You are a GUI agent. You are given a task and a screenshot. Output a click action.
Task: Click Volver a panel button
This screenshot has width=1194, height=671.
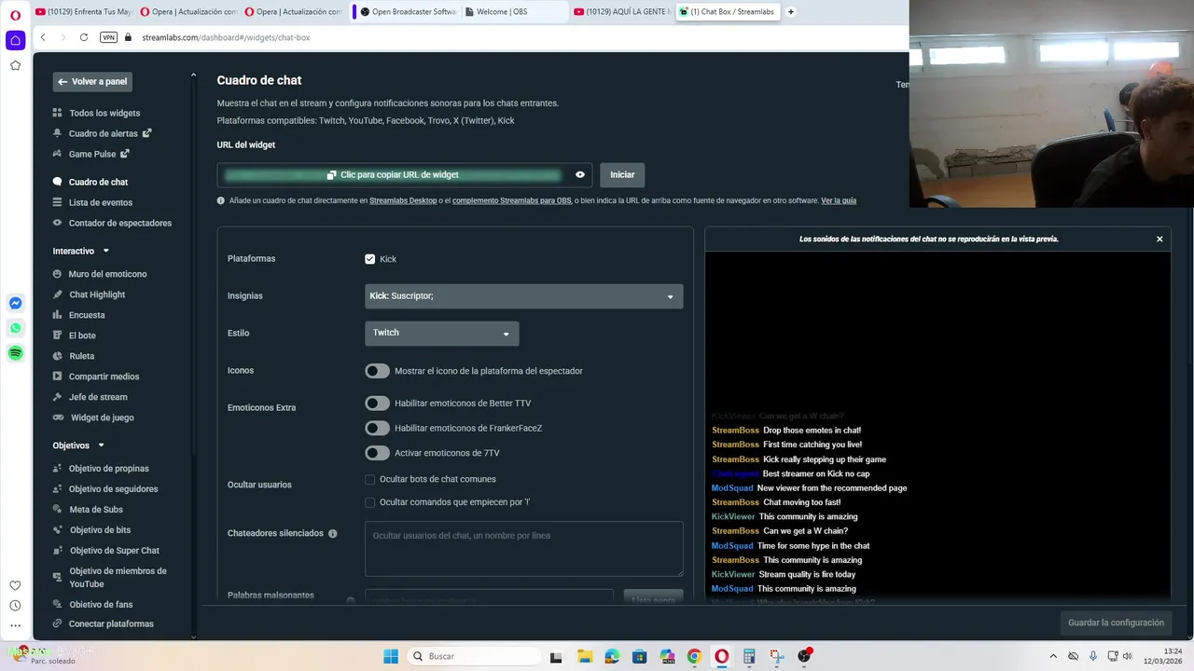[92, 82]
